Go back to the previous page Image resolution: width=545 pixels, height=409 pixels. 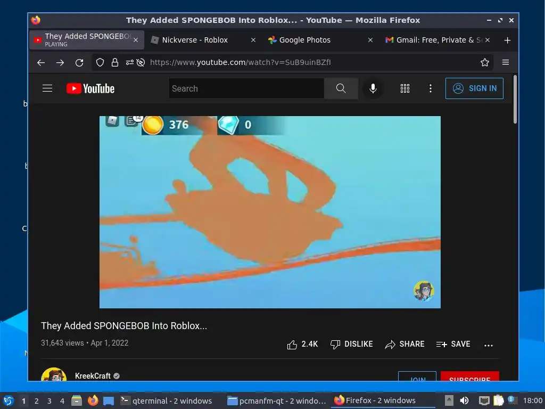point(41,63)
